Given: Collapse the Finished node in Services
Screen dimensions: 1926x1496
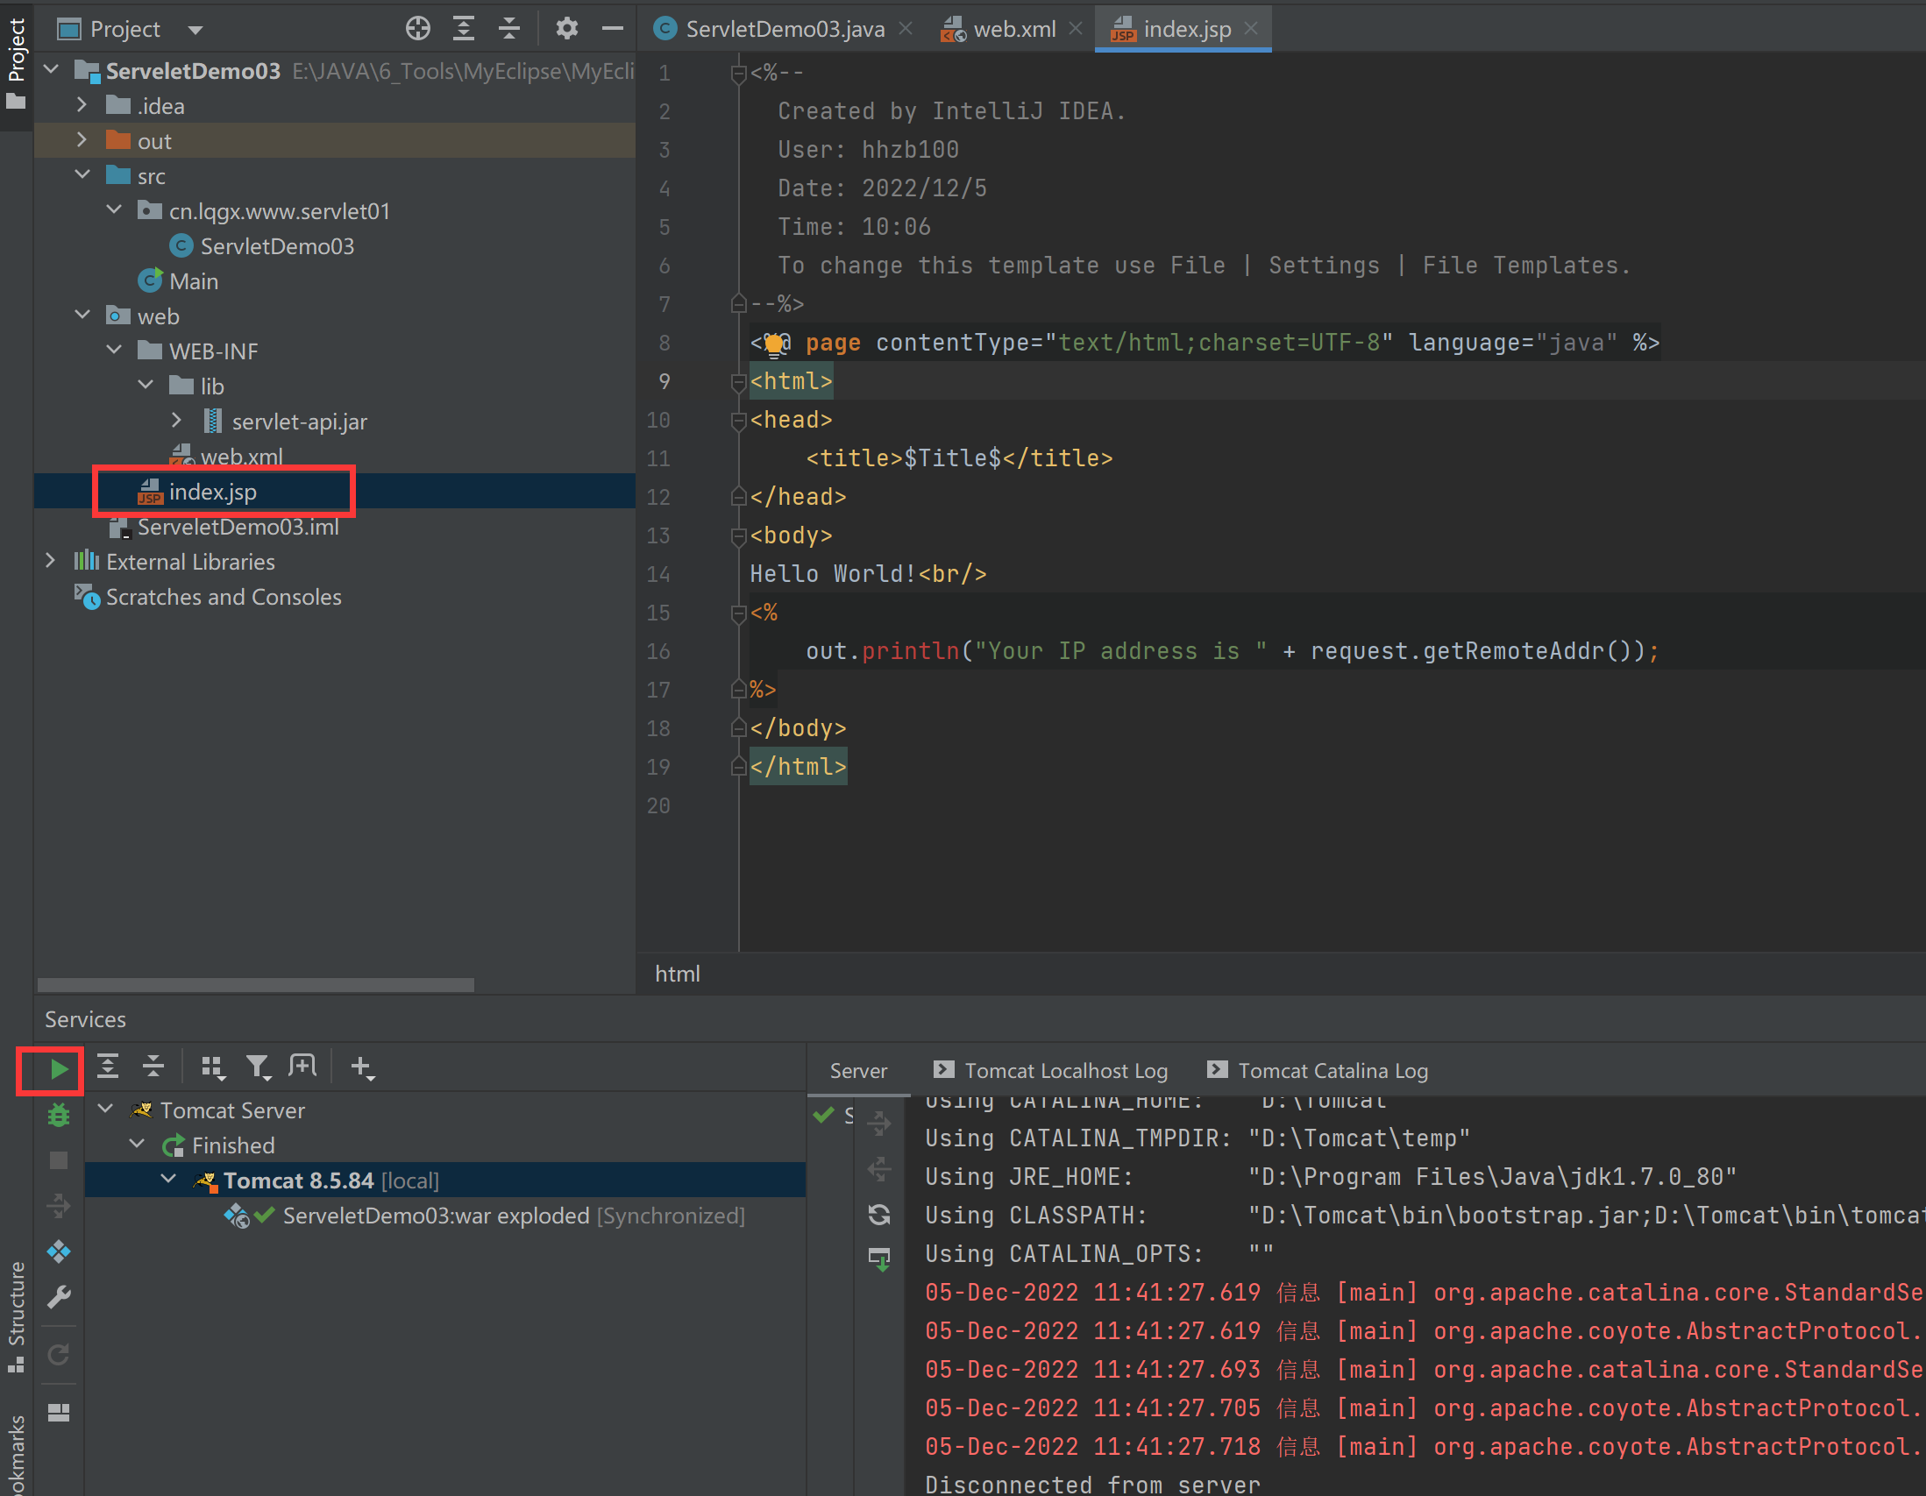Looking at the screenshot, I should [138, 1145].
